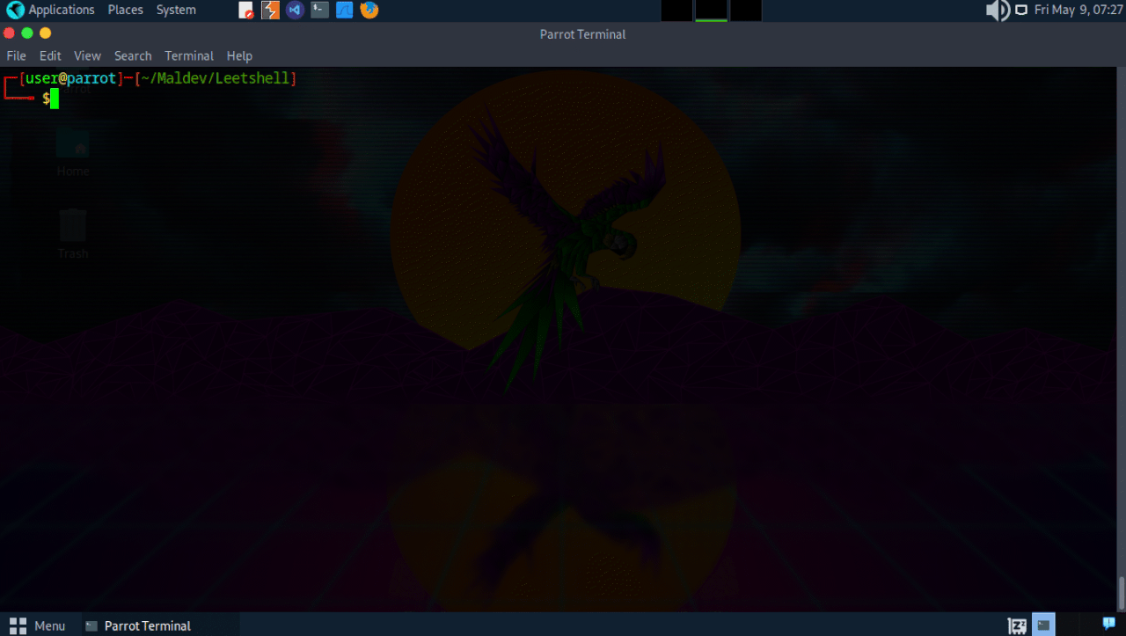Launch the terminal emulator panel icon
Viewport: 1126px width, 636px height.
pos(318,10)
